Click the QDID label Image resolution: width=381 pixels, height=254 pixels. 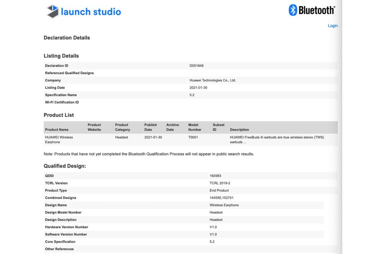[x=49, y=176]
